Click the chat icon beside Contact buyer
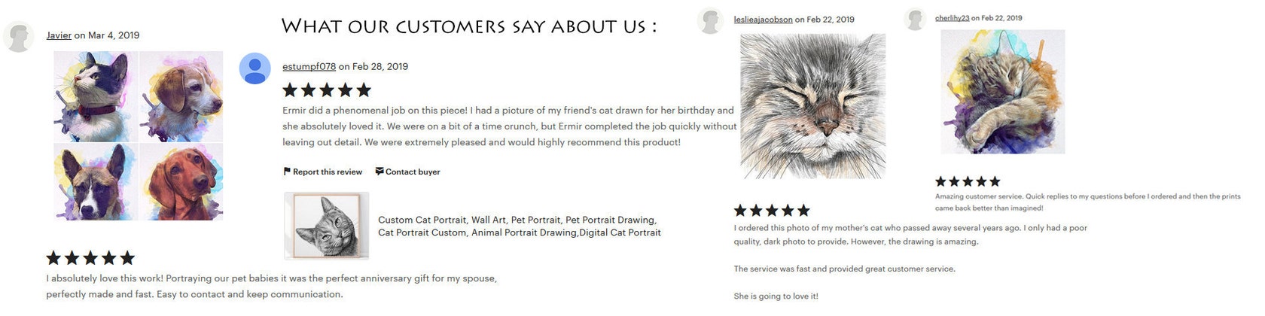Screen dimensions: 1265x316 click(379, 172)
